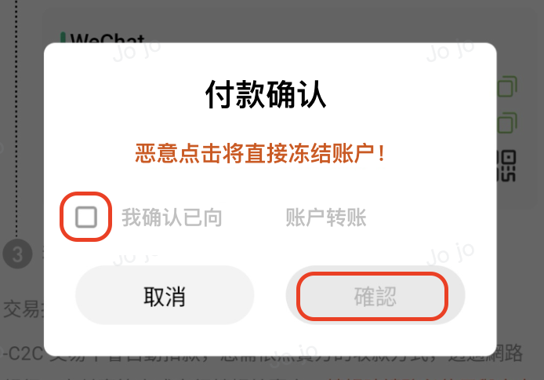The image size is (544, 380).
Task: Click the 账户转账 label text
Action: pos(326,217)
